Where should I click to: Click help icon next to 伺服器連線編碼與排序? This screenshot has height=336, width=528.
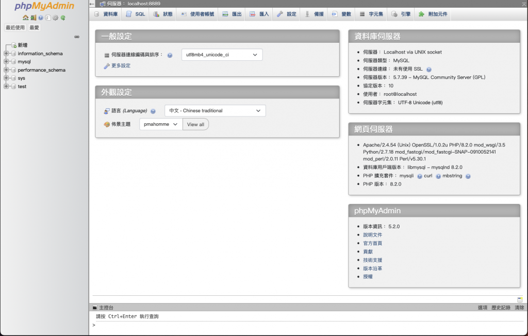(170, 55)
